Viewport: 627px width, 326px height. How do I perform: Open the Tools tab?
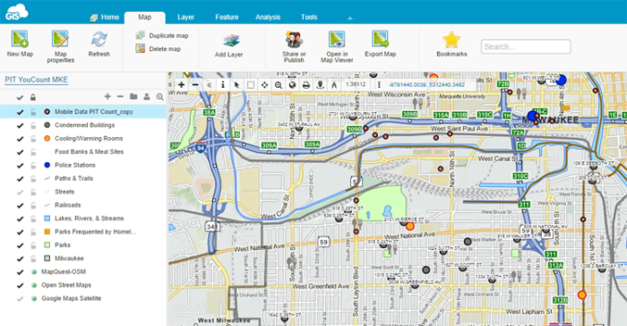click(x=309, y=17)
